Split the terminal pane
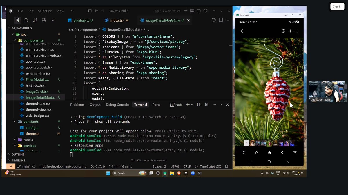Image resolution: width=348 pixels, height=195 pixels. pos(199,105)
